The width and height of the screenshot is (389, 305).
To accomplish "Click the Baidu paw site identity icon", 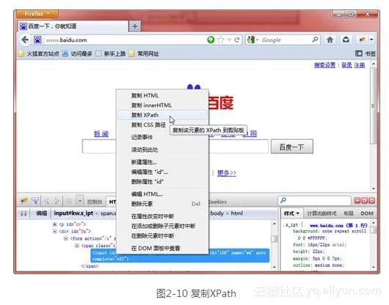I will pos(37,40).
